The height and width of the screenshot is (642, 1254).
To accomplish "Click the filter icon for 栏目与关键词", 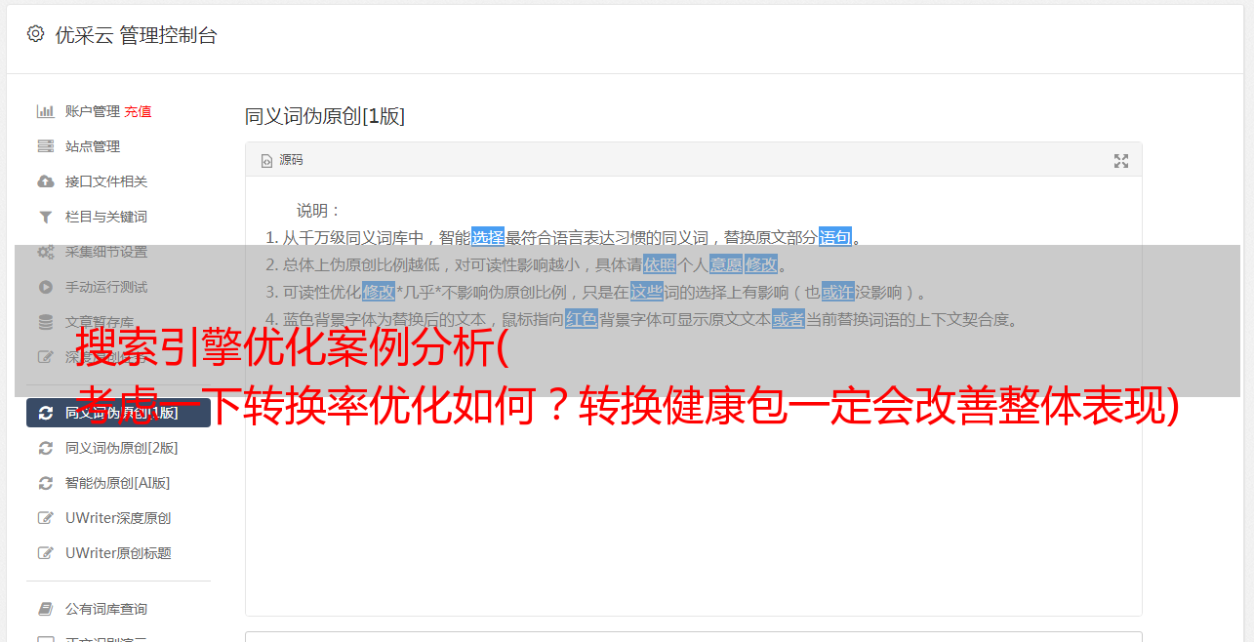I will [x=46, y=217].
